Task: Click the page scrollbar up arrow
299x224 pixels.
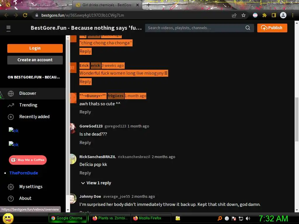Action: click(x=297, y=23)
